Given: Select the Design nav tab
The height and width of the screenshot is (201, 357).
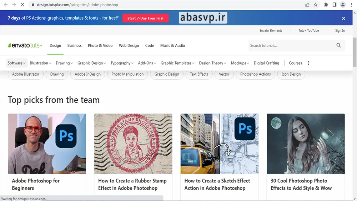Looking at the screenshot, I should [55, 46].
